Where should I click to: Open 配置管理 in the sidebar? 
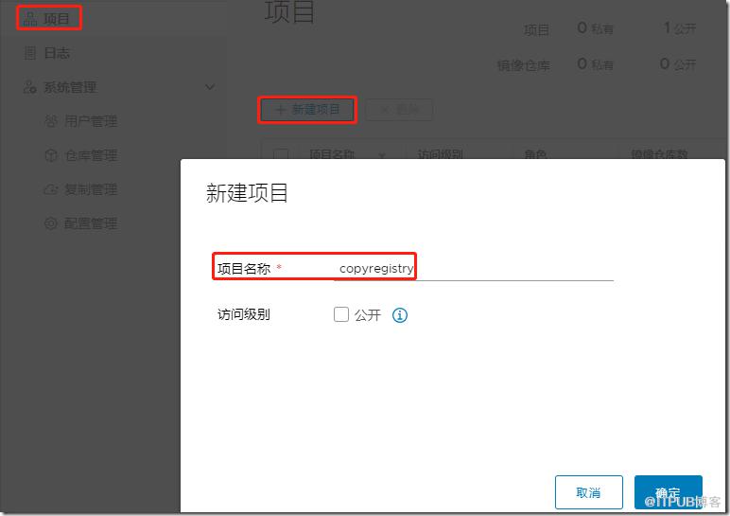point(91,223)
